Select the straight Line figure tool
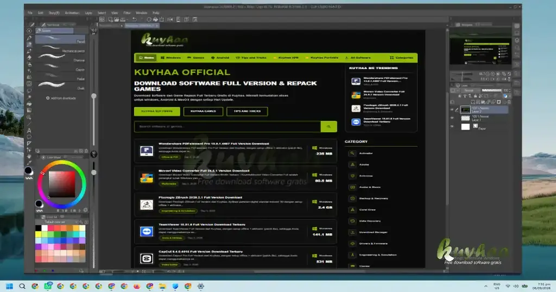This screenshot has width=556, height=292. point(29,124)
